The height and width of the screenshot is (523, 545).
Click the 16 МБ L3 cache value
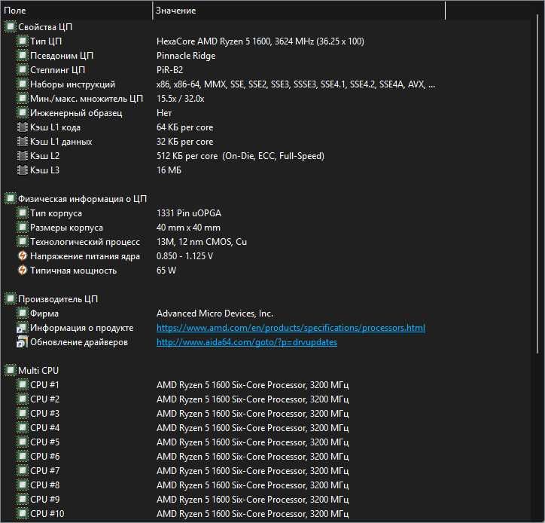(169, 170)
